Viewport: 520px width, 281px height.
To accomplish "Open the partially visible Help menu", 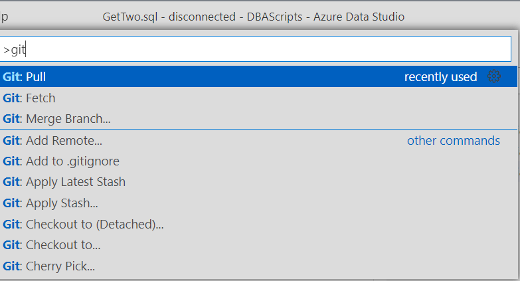I will pyautogui.click(x=3, y=17).
